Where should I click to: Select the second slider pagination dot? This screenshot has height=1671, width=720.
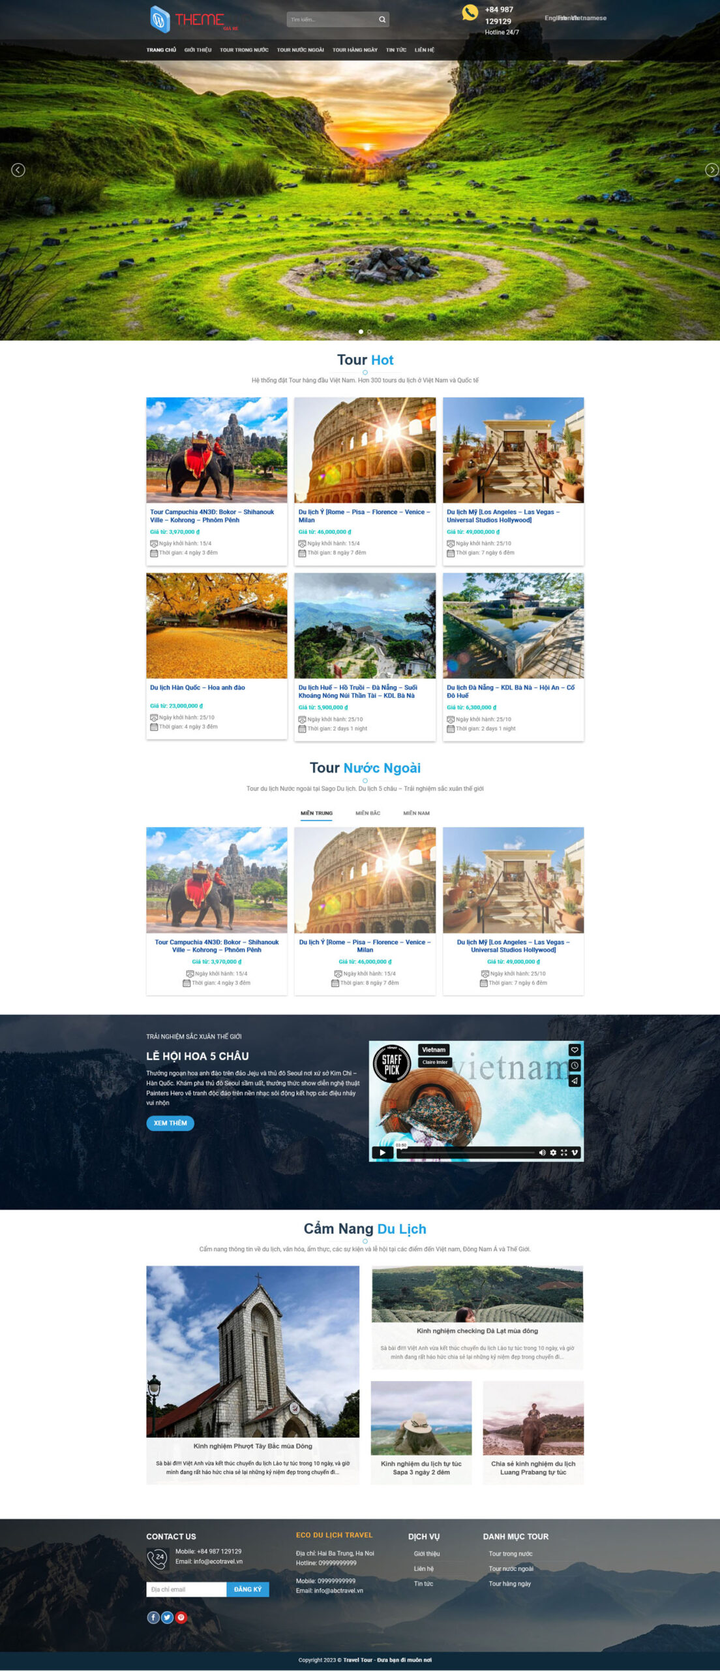[x=369, y=332]
